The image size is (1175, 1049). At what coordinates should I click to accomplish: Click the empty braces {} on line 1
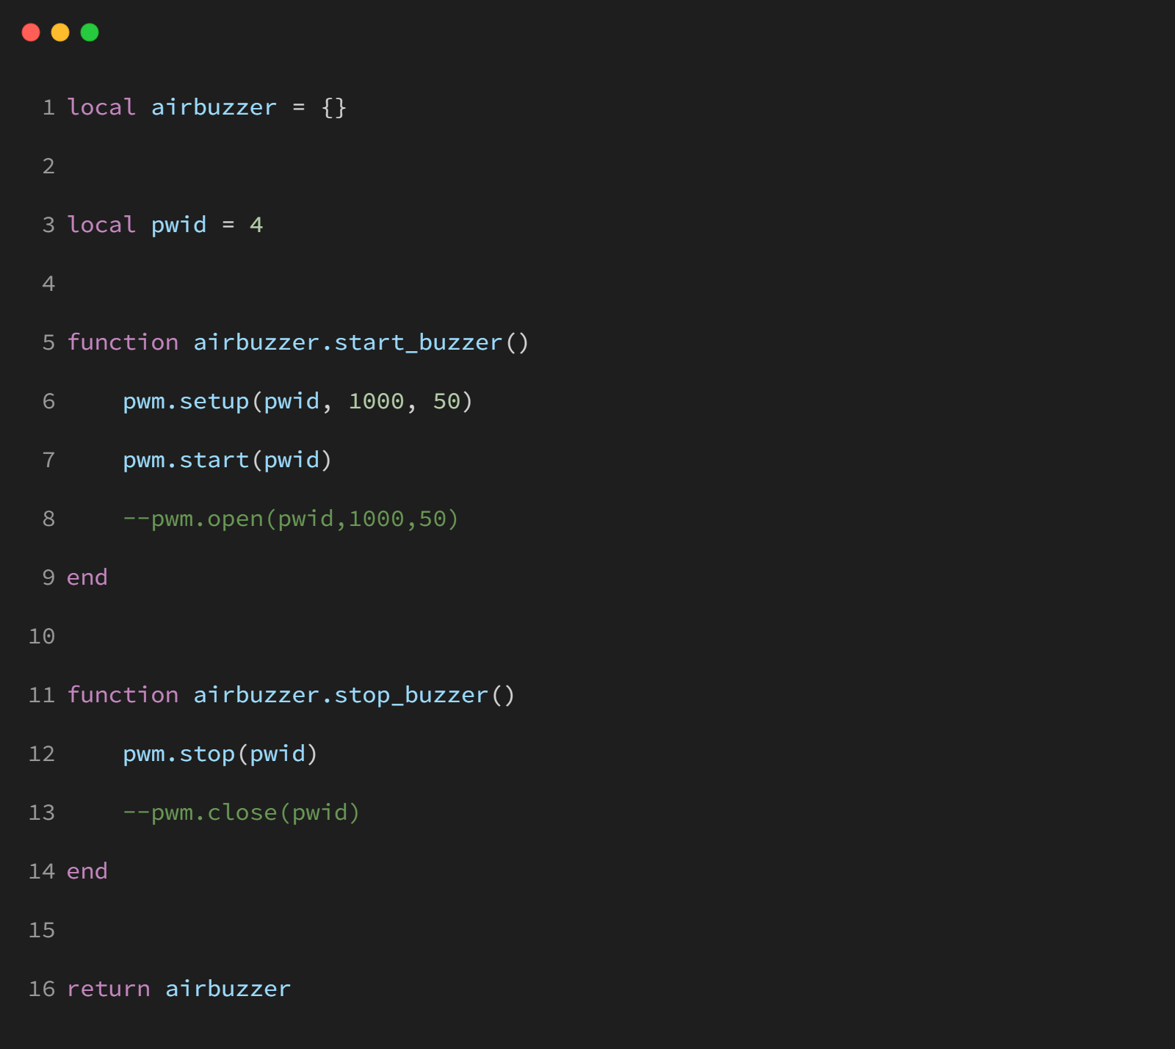coord(334,108)
